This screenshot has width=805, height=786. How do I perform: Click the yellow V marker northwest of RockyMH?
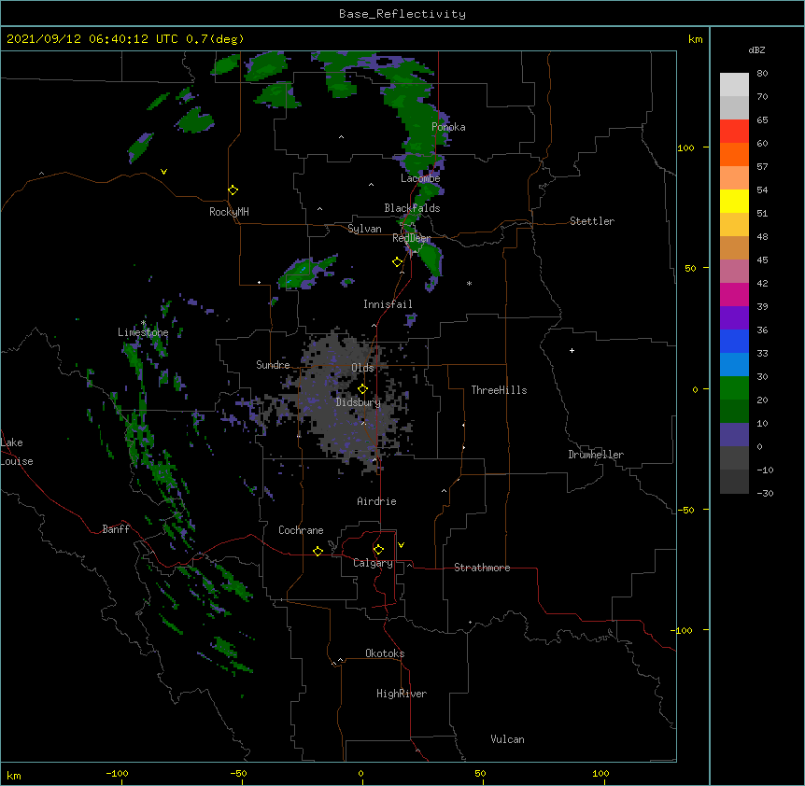[x=163, y=172]
